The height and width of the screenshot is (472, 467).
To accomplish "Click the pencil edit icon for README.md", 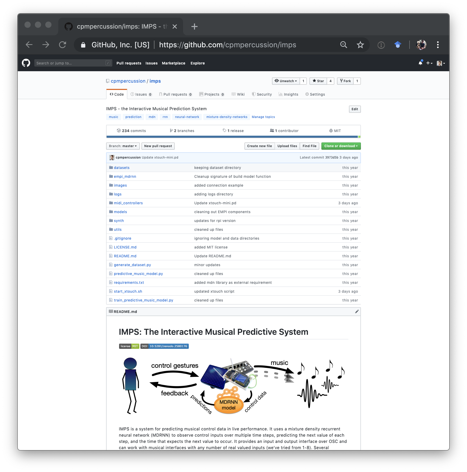I will point(357,311).
